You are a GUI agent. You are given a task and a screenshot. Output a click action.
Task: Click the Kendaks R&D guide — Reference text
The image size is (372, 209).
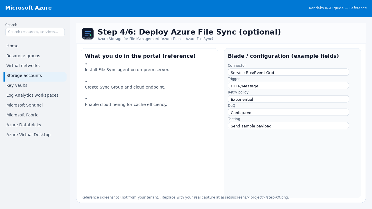tap(338, 8)
